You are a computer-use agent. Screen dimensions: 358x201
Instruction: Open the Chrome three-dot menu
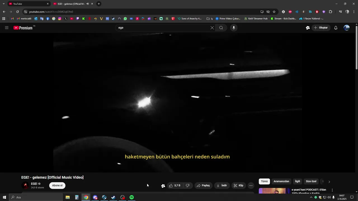[x=354, y=12]
